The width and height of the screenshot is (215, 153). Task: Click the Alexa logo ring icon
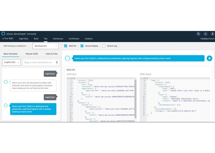[x=3, y=34]
